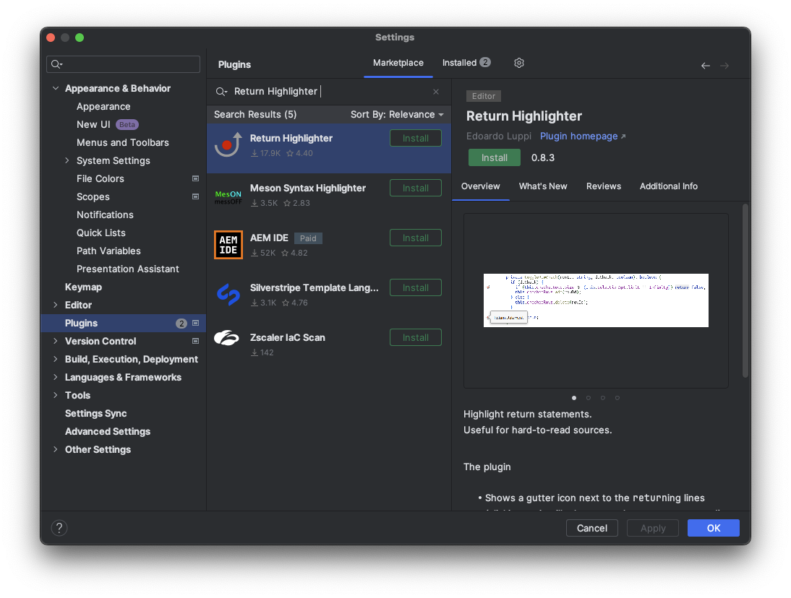791x598 pixels.
Task: Click the details pane vertical scrollbar
Action: pos(745,290)
